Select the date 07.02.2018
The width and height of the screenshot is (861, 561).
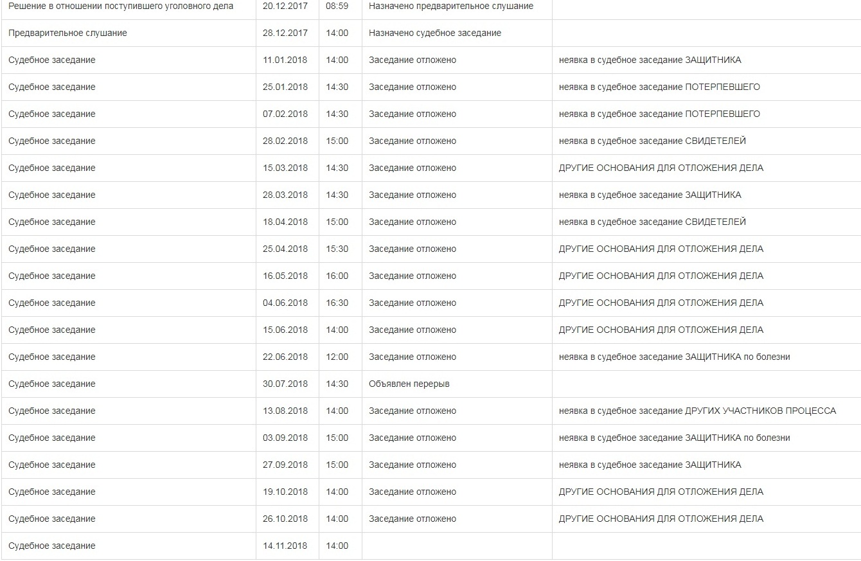pos(285,114)
